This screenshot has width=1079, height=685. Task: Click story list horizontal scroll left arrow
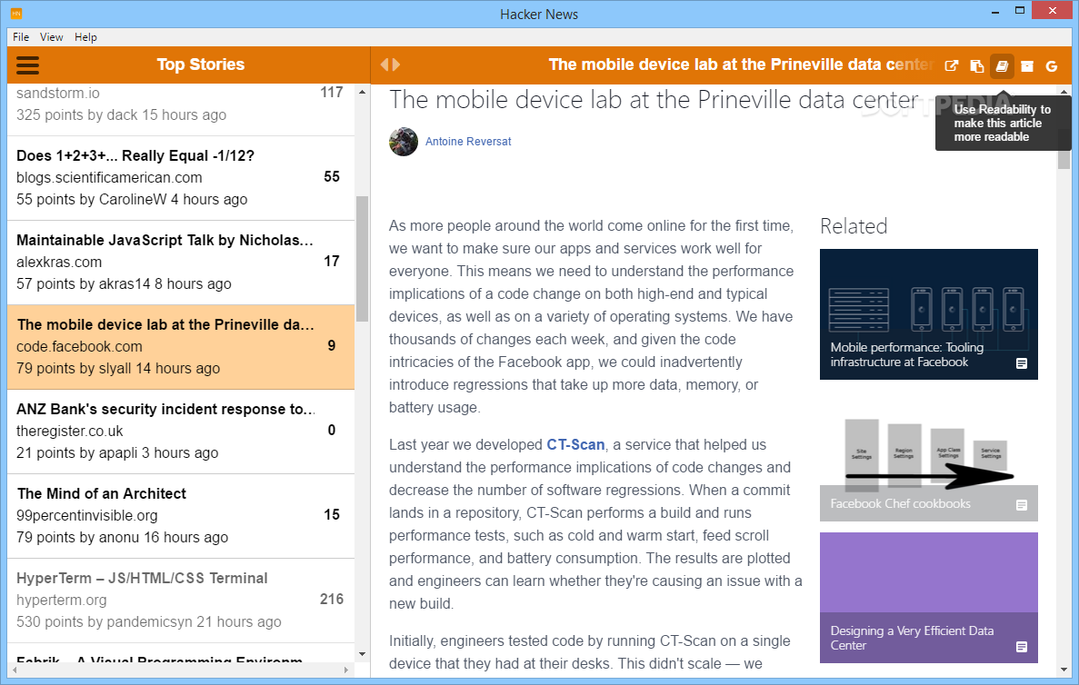pyautogui.click(x=14, y=670)
